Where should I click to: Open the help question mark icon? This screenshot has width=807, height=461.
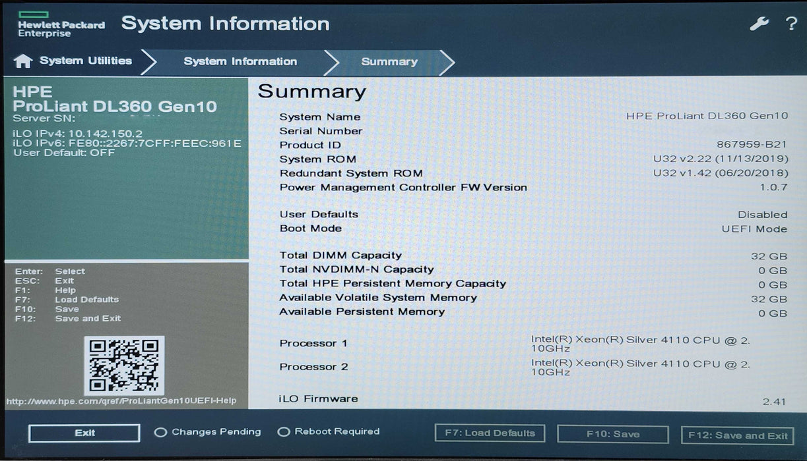tap(790, 24)
